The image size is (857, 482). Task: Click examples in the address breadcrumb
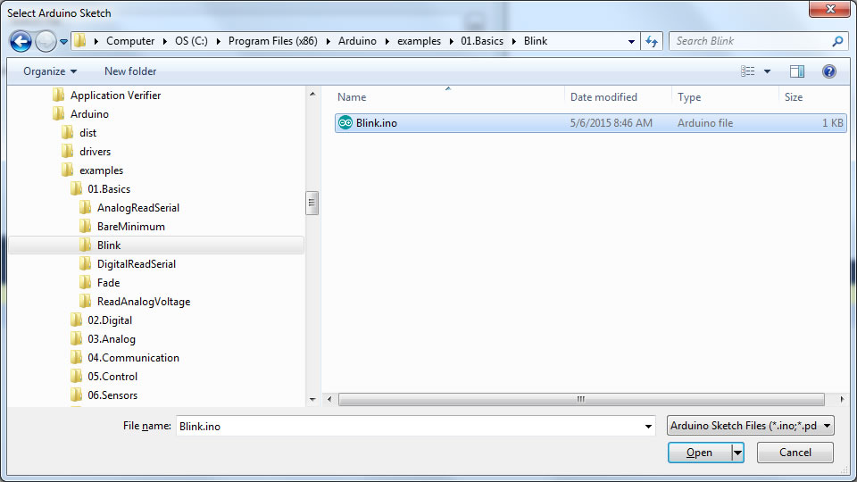coord(419,41)
